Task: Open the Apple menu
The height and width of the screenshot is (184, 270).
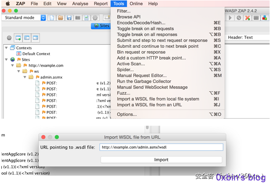Action: (8, 4)
